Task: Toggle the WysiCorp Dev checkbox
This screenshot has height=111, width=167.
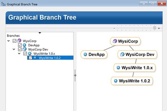Action: 20,49
